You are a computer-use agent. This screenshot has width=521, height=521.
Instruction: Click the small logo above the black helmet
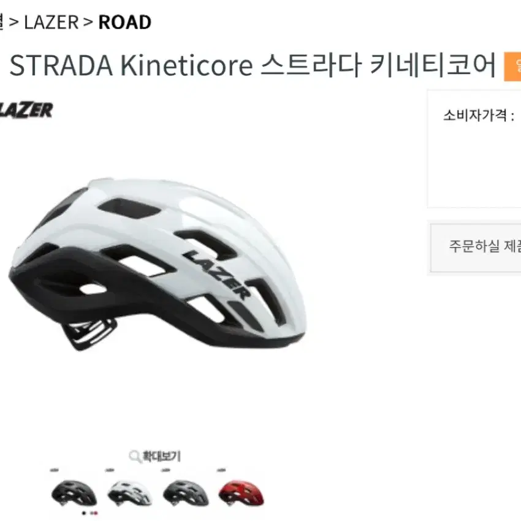pos(55,470)
